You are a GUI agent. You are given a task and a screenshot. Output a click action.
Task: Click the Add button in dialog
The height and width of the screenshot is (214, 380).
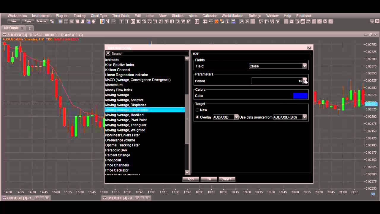(191, 179)
